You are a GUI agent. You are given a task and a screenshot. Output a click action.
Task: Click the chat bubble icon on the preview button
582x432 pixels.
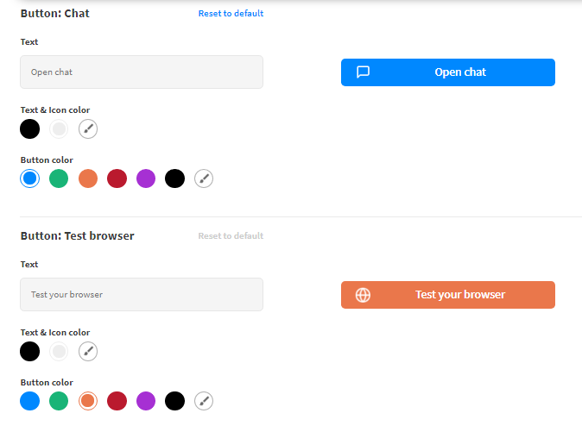pos(364,72)
